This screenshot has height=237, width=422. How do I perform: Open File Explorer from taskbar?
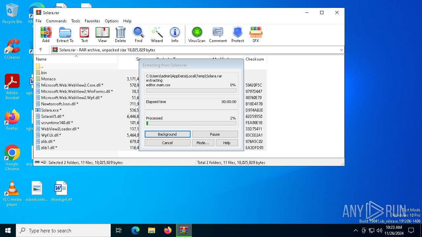tap(151, 230)
